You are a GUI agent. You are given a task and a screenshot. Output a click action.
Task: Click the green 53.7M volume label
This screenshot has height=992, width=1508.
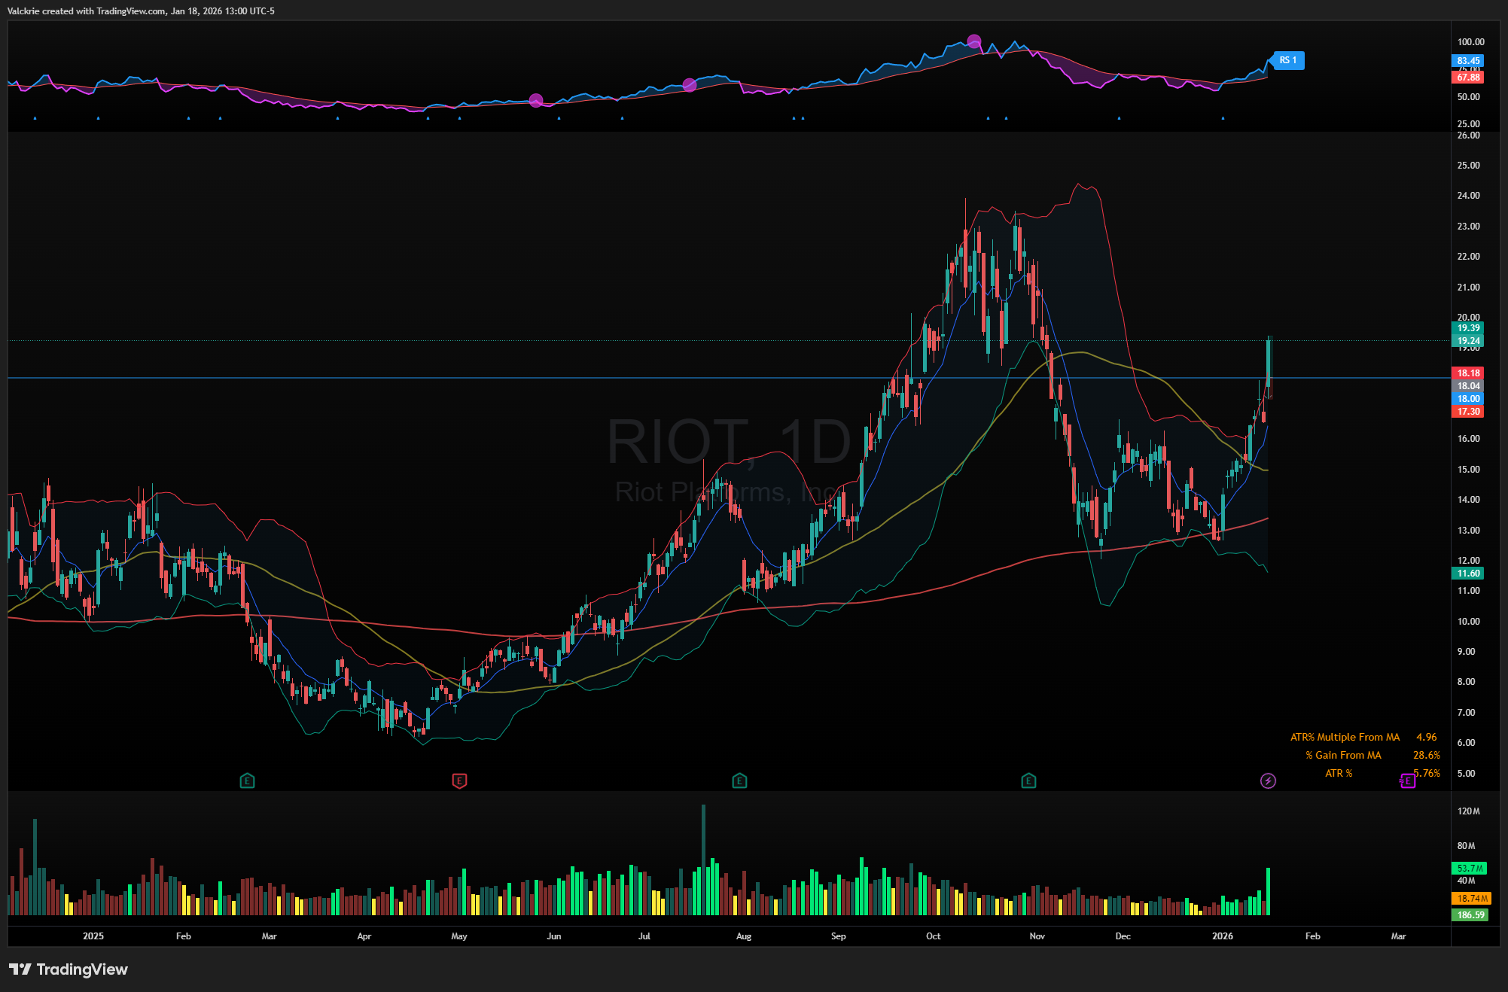pyautogui.click(x=1469, y=868)
